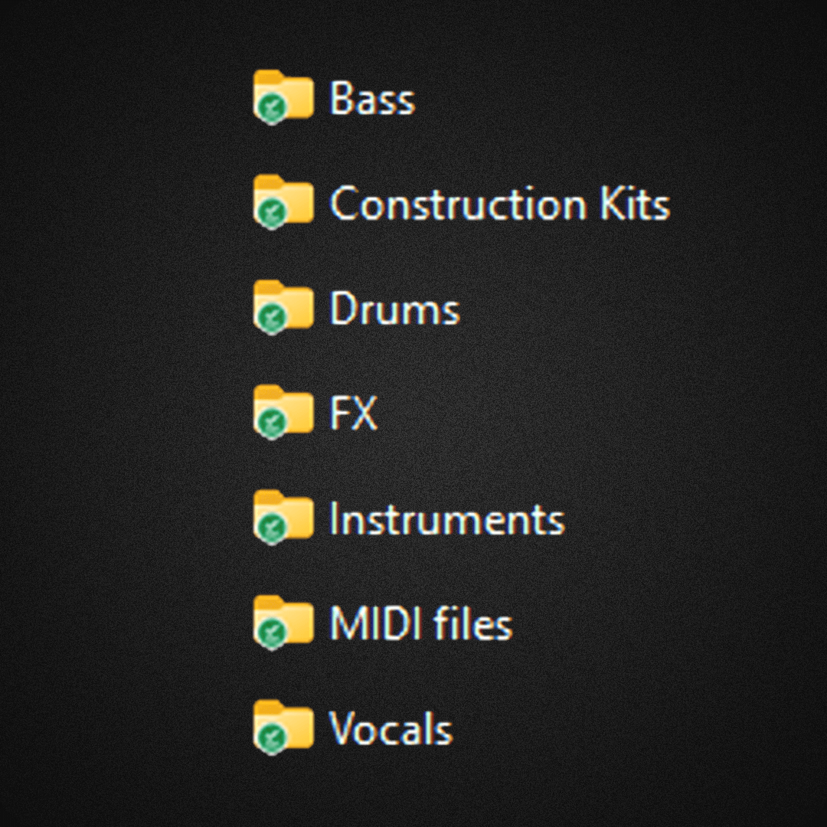Click the Drums folder name text
The height and width of the screenshot is (827, 827).
[x=394, y=308]
